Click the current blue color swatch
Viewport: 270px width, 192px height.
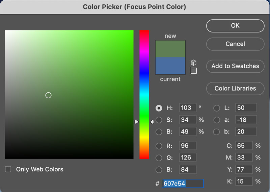[170, 66]
